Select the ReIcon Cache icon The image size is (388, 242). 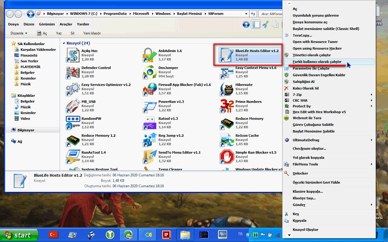coord(227,140)
